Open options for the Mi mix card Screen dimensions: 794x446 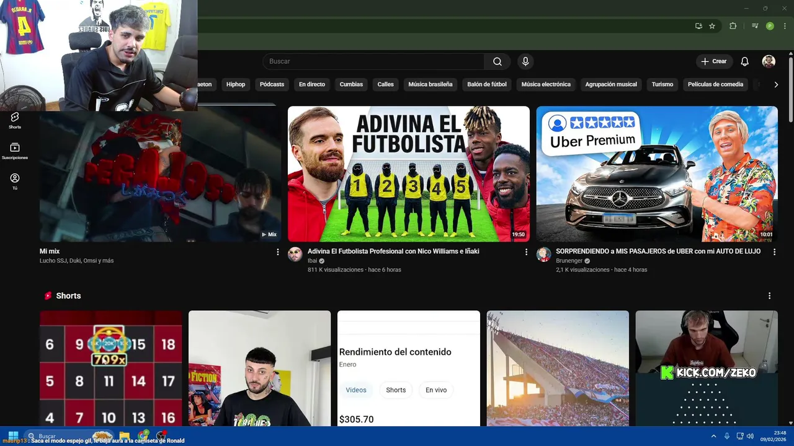pos(277,252)
